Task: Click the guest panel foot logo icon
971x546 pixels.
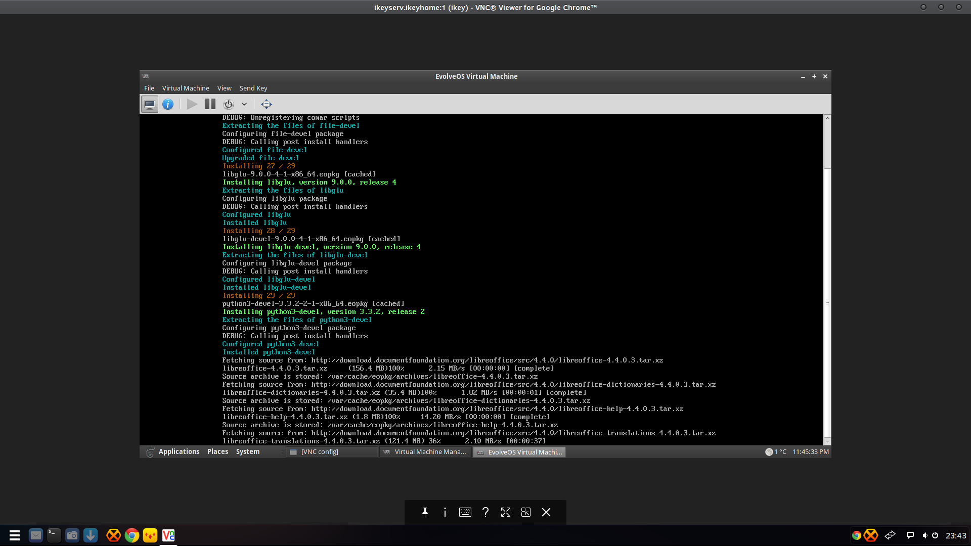Action: 150,452
